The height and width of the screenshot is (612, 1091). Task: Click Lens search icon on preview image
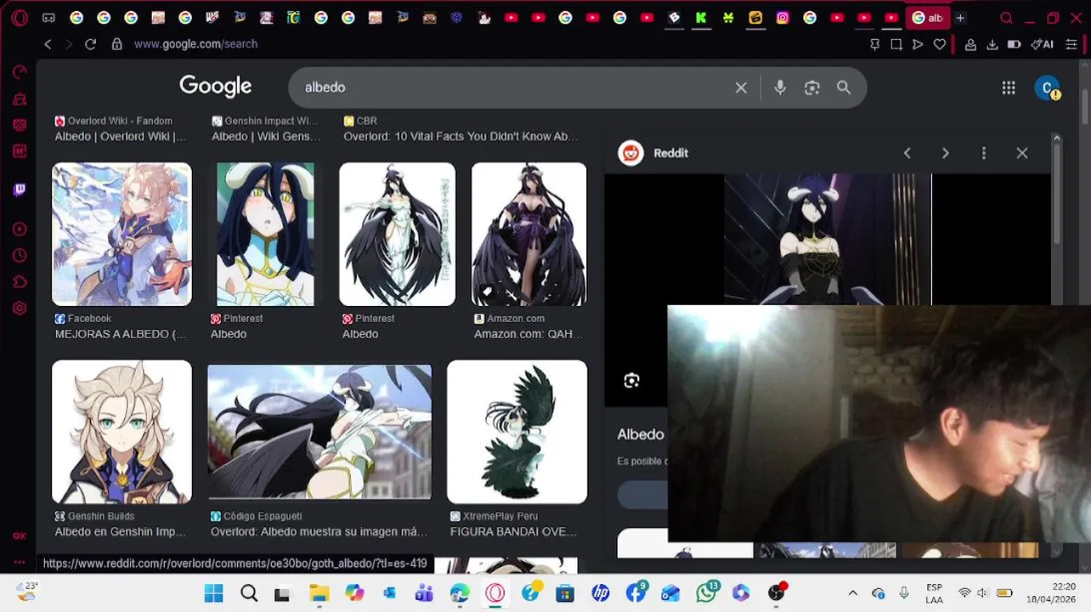(631, 381)
